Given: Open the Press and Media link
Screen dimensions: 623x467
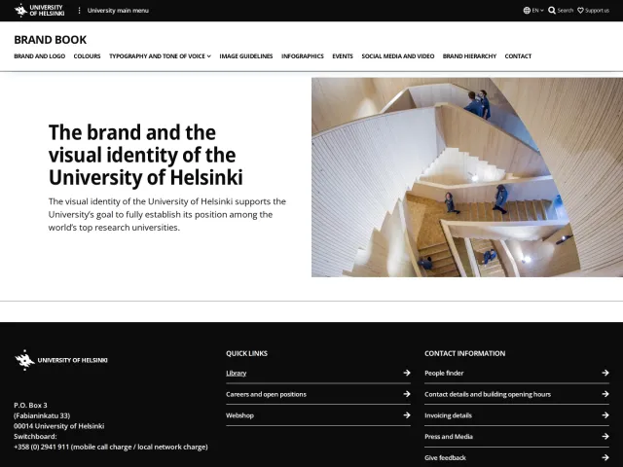Looking at the screenshot, I should click(449, 437).
